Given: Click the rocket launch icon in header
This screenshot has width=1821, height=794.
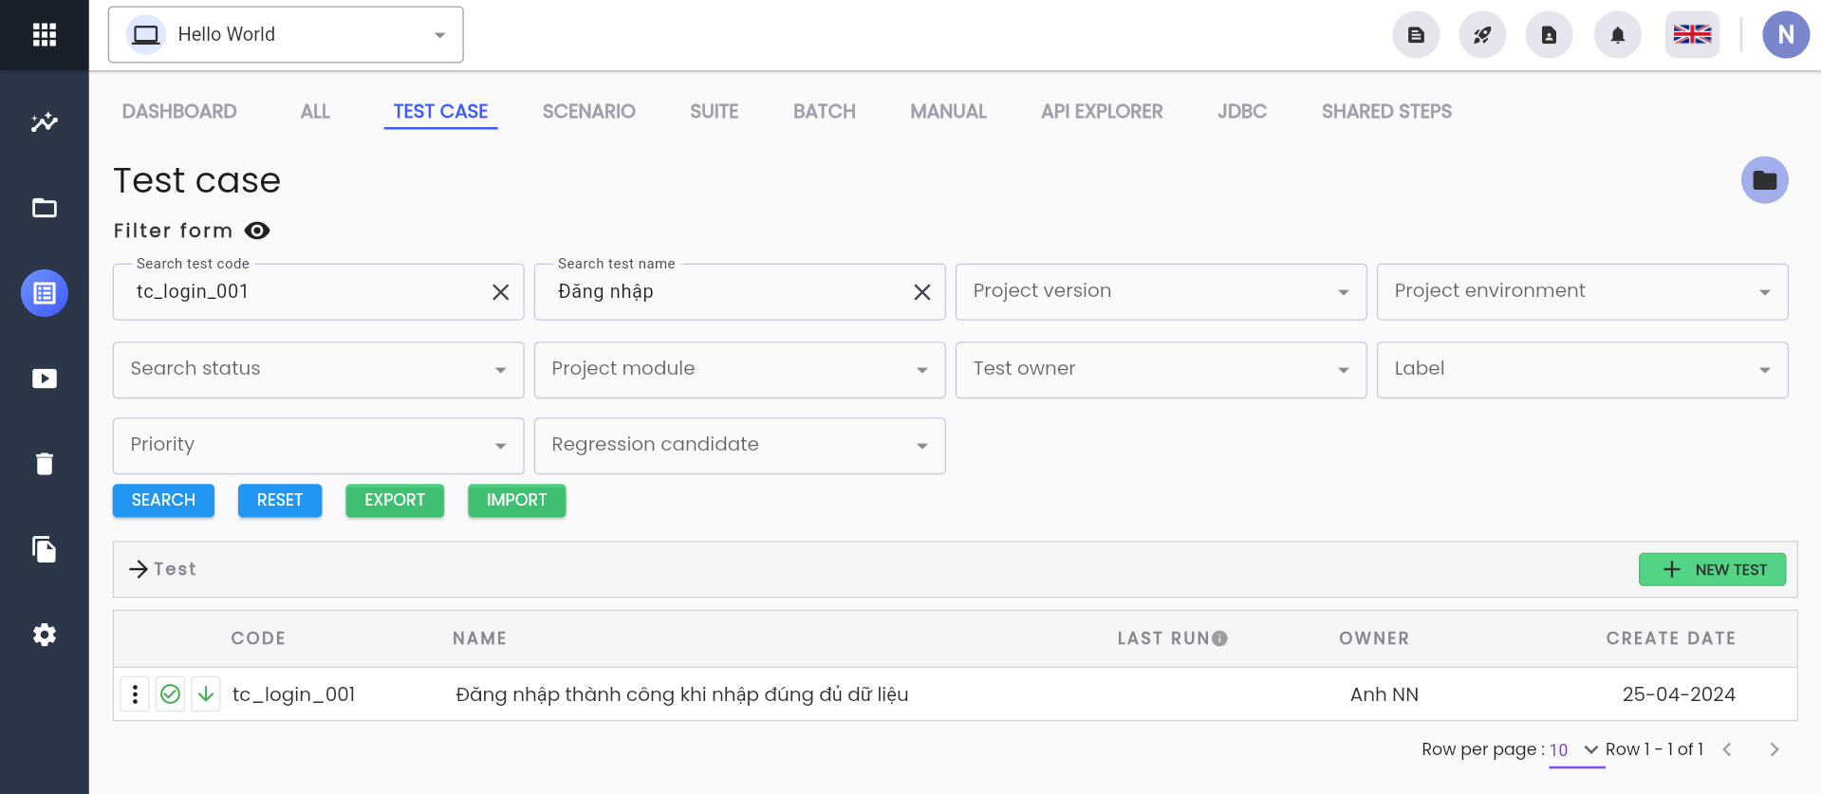Looking at the screenshot, I should click(1482, 35).
